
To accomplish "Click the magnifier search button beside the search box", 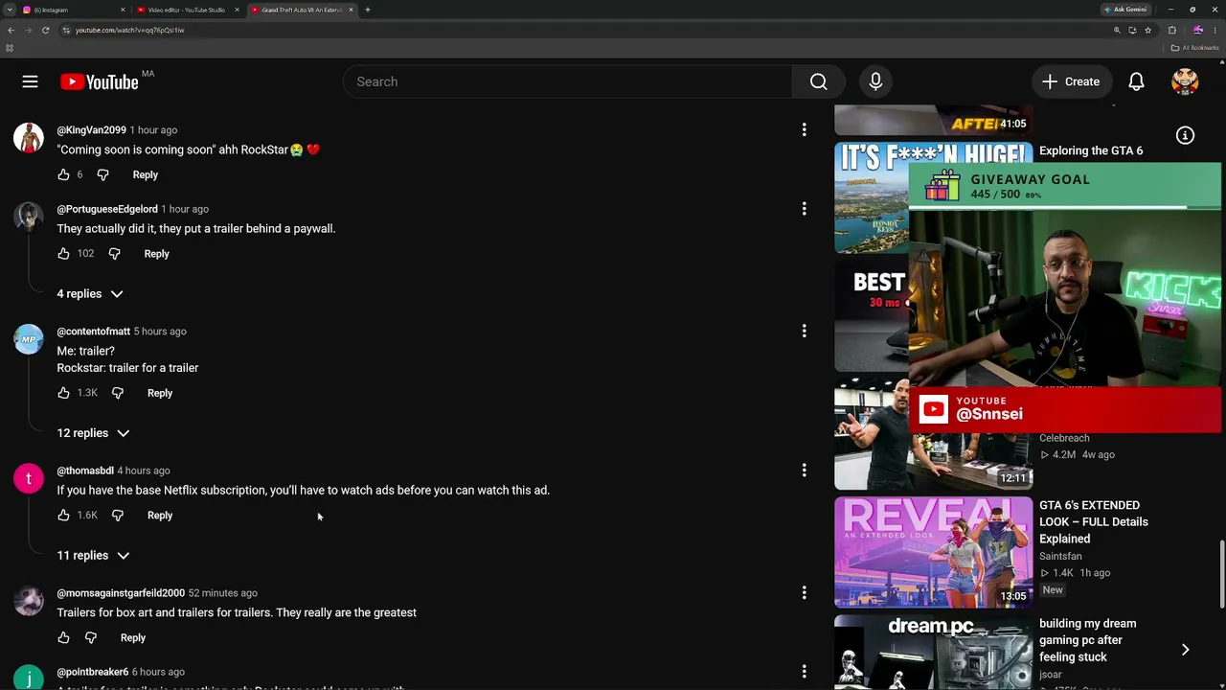I will point(818,81).
